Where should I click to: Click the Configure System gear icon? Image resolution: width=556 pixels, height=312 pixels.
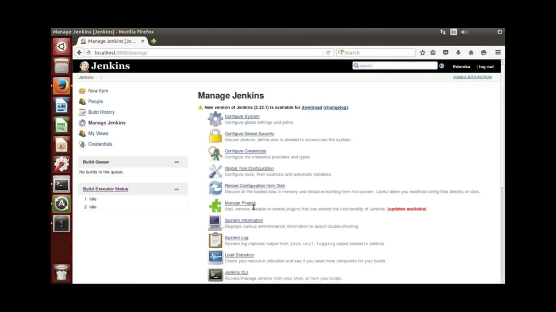[x=215, y=119]
